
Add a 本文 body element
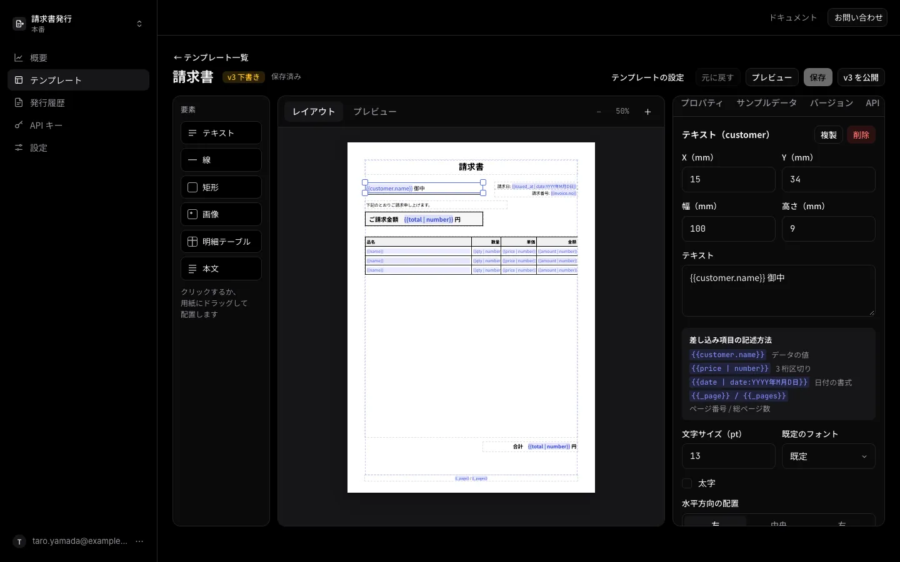[x=221, y=269]
